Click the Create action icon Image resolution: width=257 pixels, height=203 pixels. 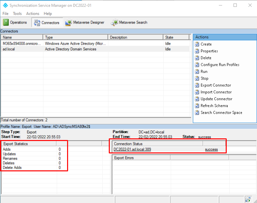tap(197, 44)
